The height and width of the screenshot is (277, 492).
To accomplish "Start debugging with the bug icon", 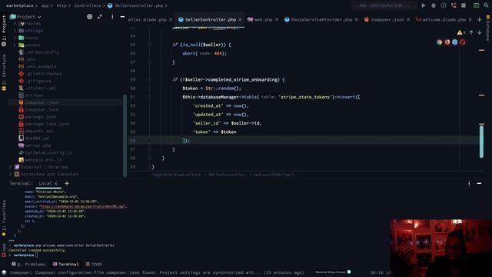I will pos(434,5).
